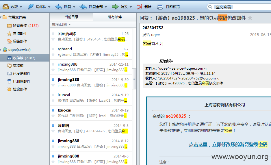The height and width of the screenshot is (165, 271).
Task: Select the 收件箱 (2187) inbox
Action: (25, 58)
